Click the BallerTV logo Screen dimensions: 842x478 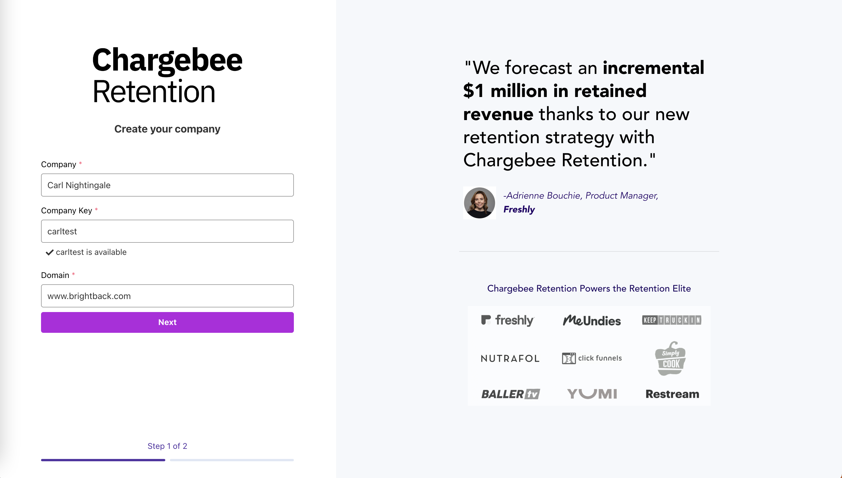pyautogui.click(x=510, y=394)
